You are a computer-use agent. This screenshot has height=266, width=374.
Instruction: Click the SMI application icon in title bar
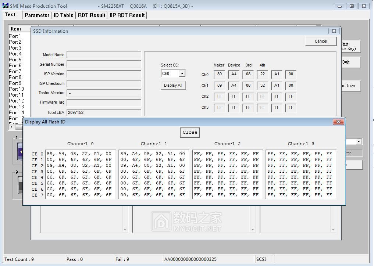pyautogui.click(x=5, y=6)
